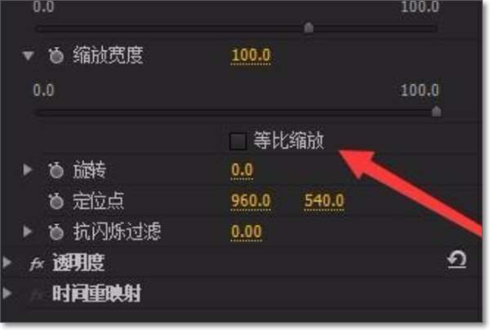Toggle stopwatch animation for 抗闪烁过滤
The image size is (490, 330).
click(56, 232)
